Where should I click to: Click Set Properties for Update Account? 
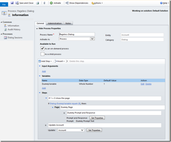[x=94, y=130]
